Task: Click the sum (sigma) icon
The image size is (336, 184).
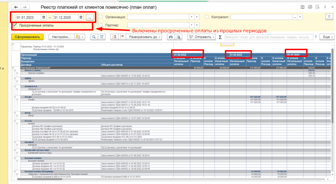Action: 220,37
